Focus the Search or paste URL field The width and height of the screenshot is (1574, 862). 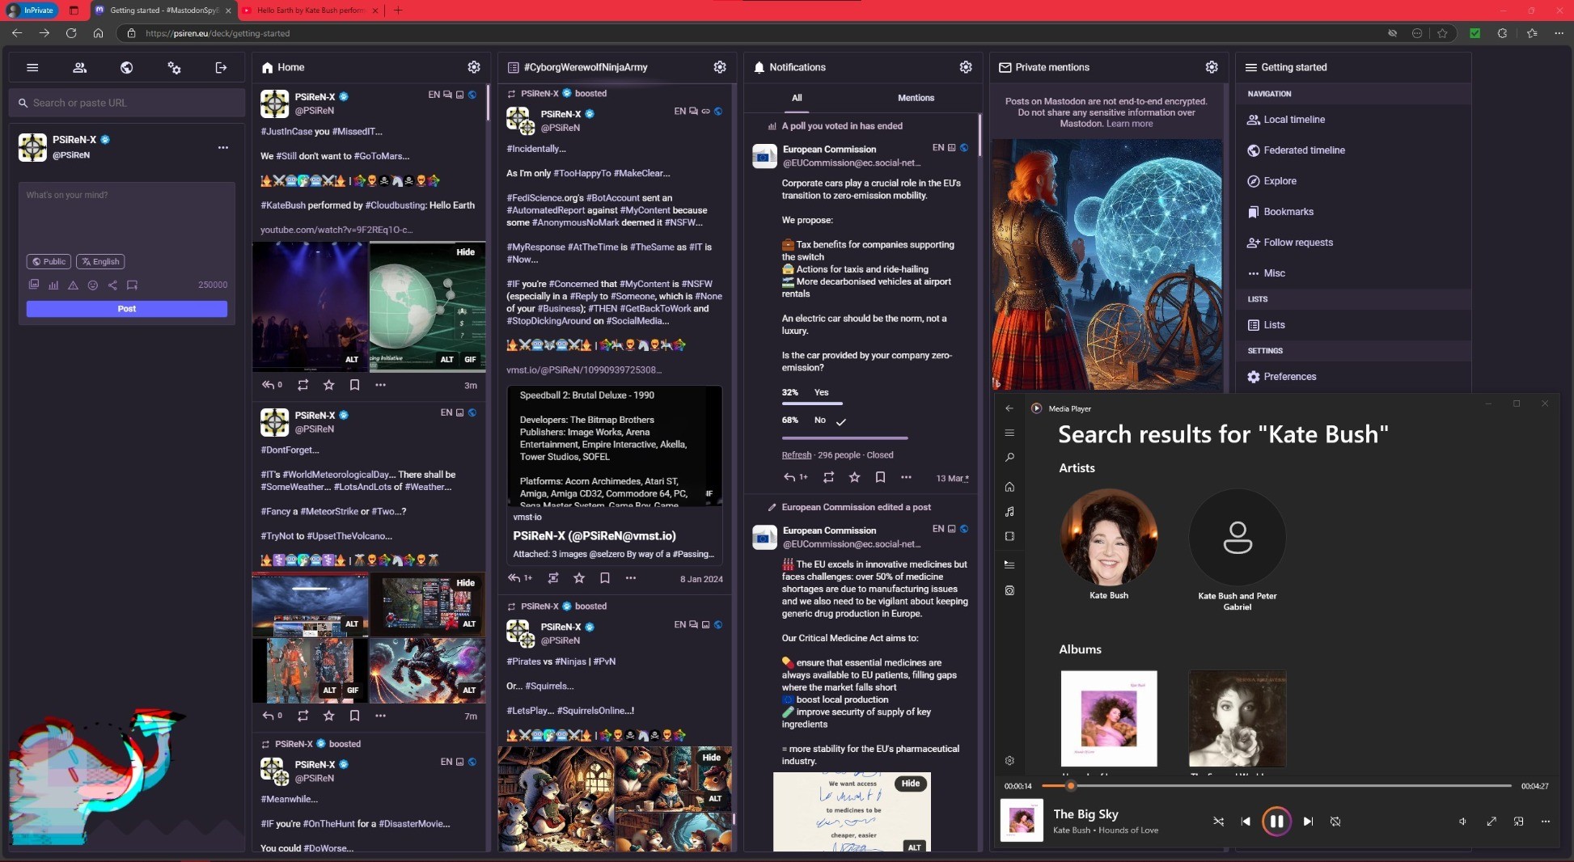[x=127, y=103]
